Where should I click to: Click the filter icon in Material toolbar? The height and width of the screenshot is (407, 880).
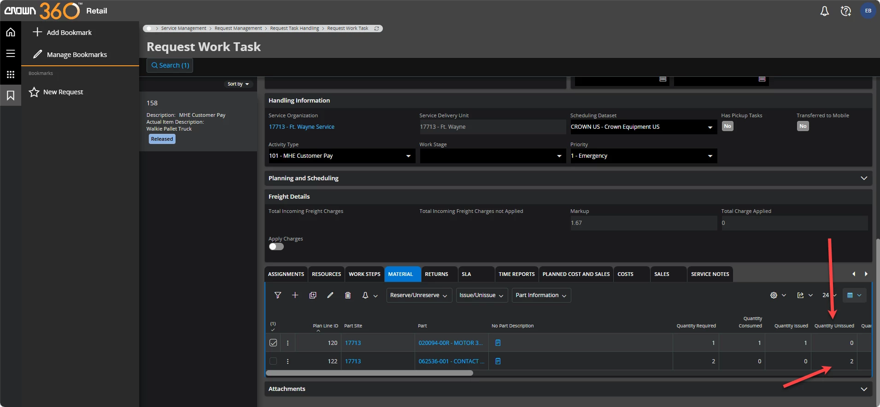pyautogui.click(x=277, y=295)
